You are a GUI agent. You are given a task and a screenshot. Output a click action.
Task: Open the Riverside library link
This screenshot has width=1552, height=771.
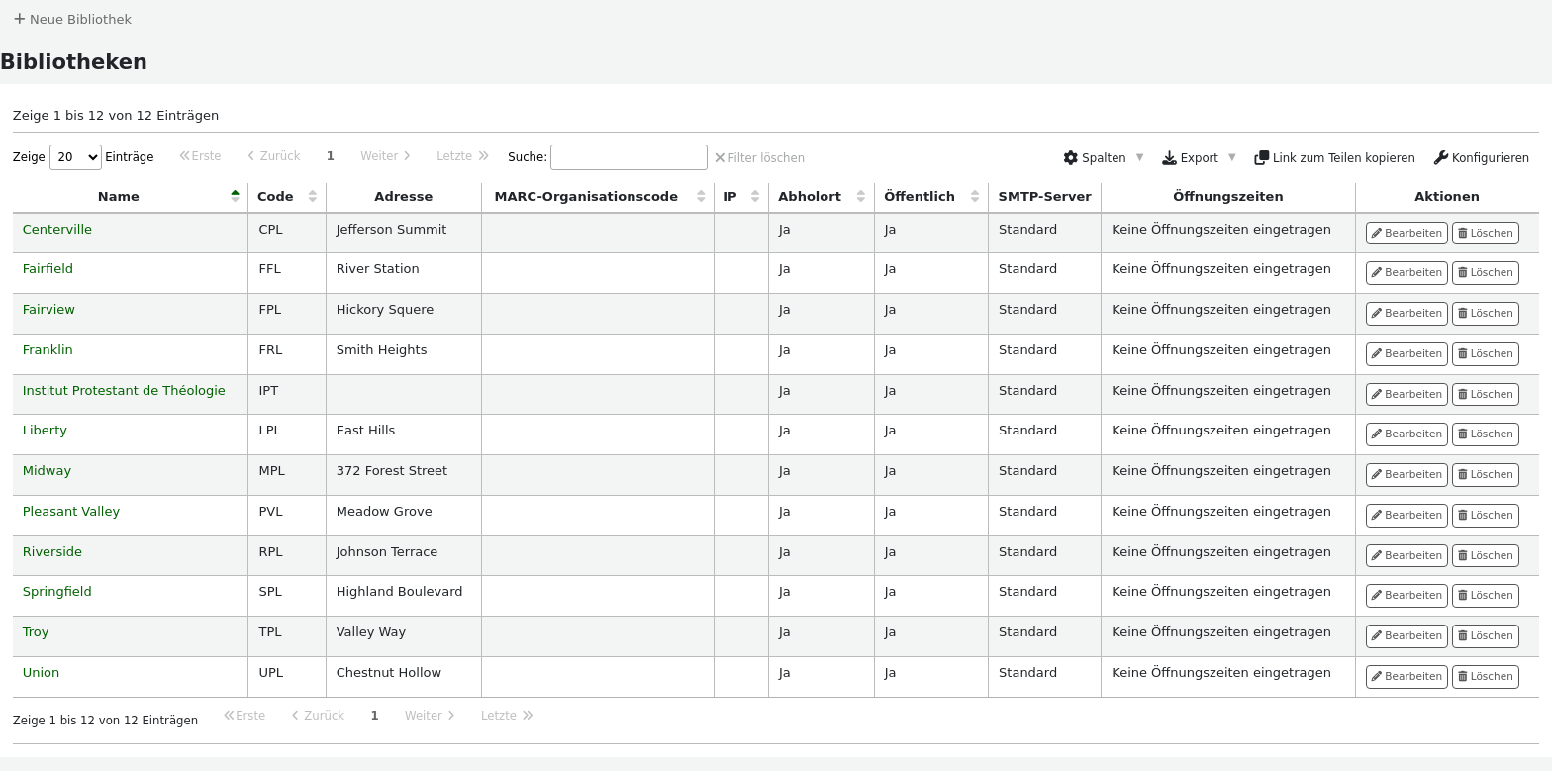pos(52,551)
